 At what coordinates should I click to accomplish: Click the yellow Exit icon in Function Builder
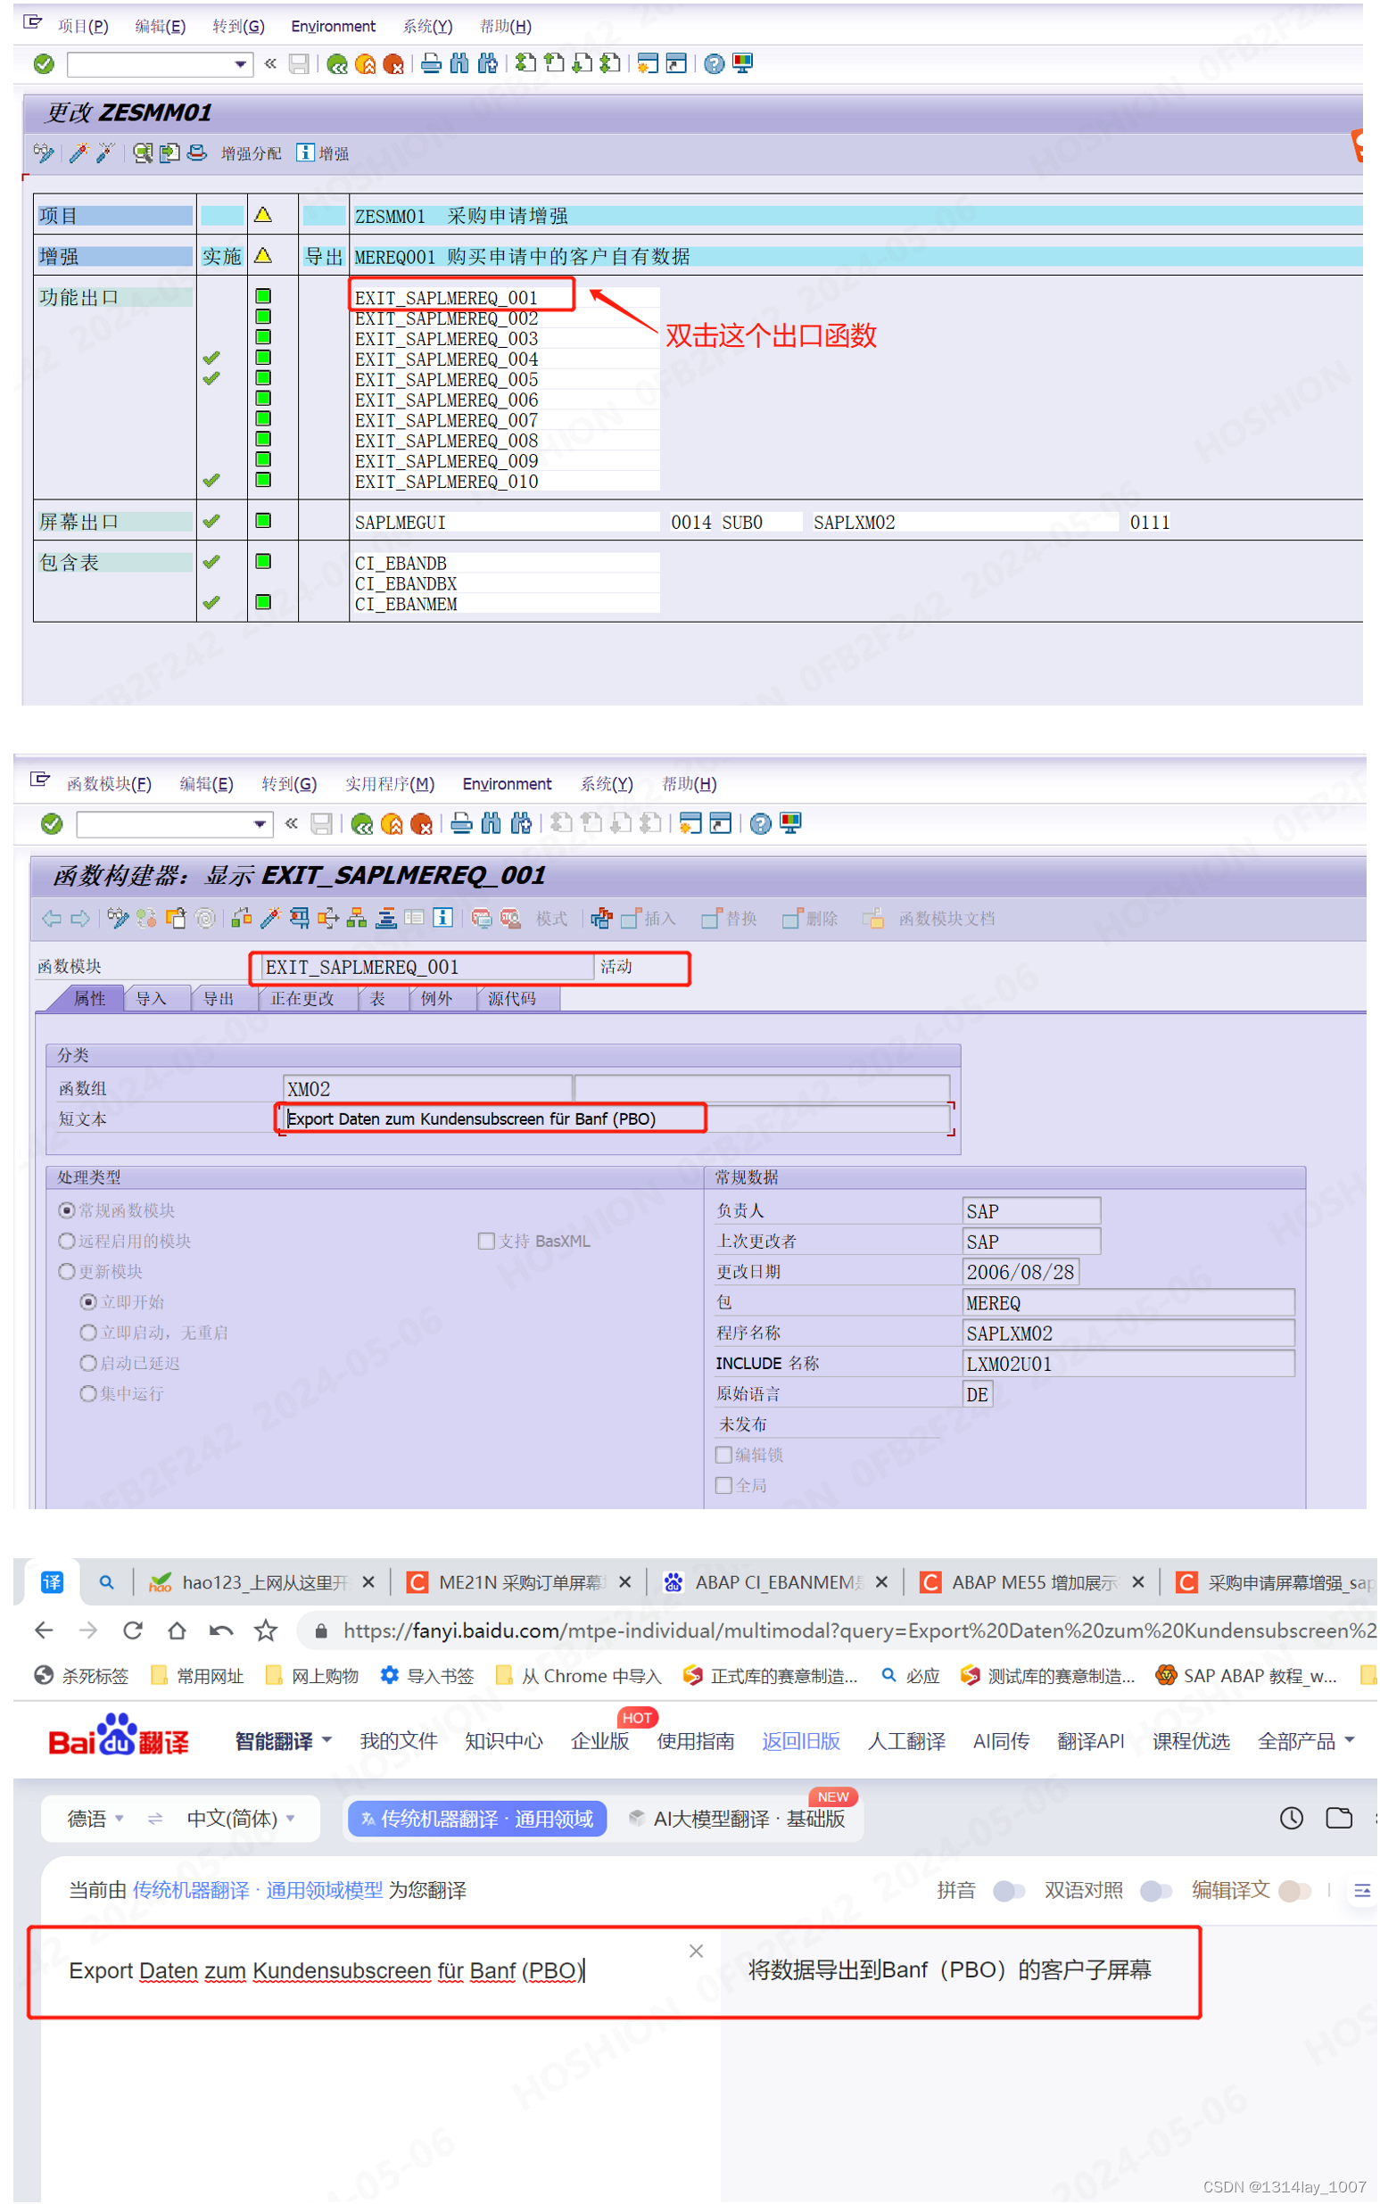(x=392, y=825)
